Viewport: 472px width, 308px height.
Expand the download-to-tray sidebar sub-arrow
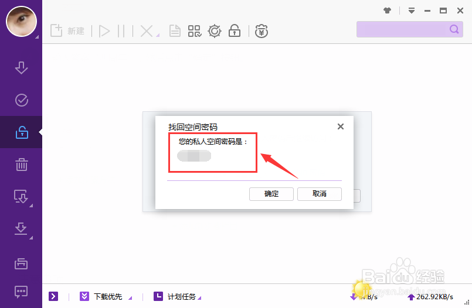tap(31, 238)
